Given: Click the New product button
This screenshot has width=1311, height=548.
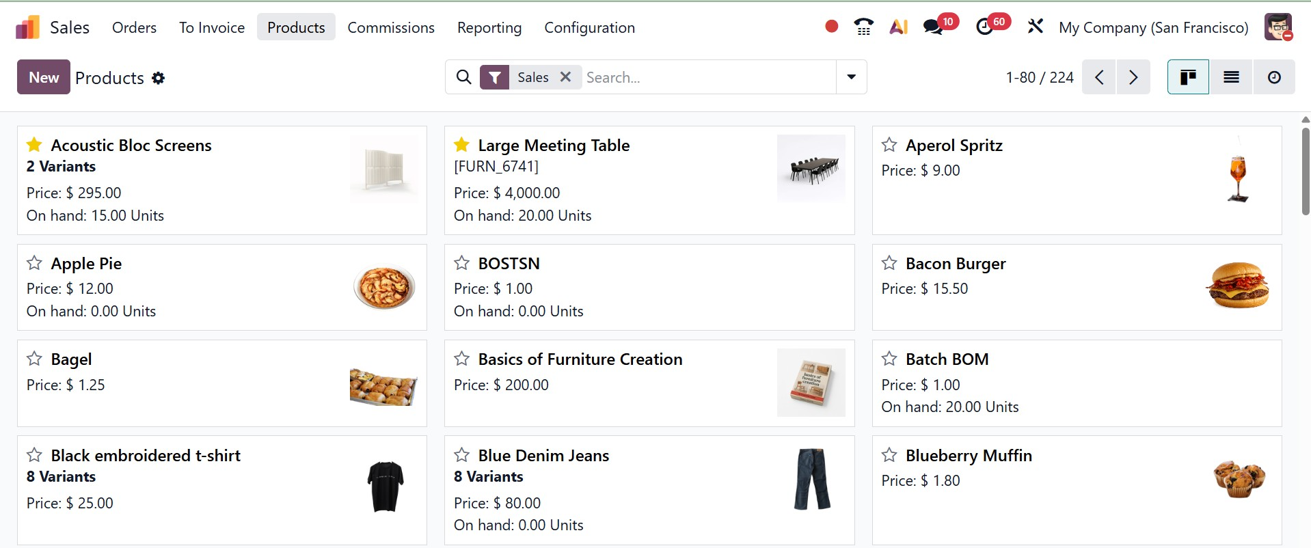Looking at the screenshot, I should coord(44,77).
